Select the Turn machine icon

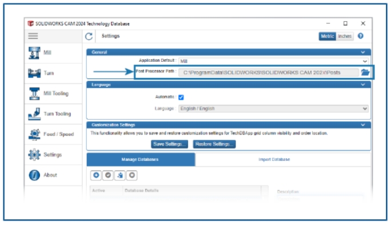pos(34,73)
